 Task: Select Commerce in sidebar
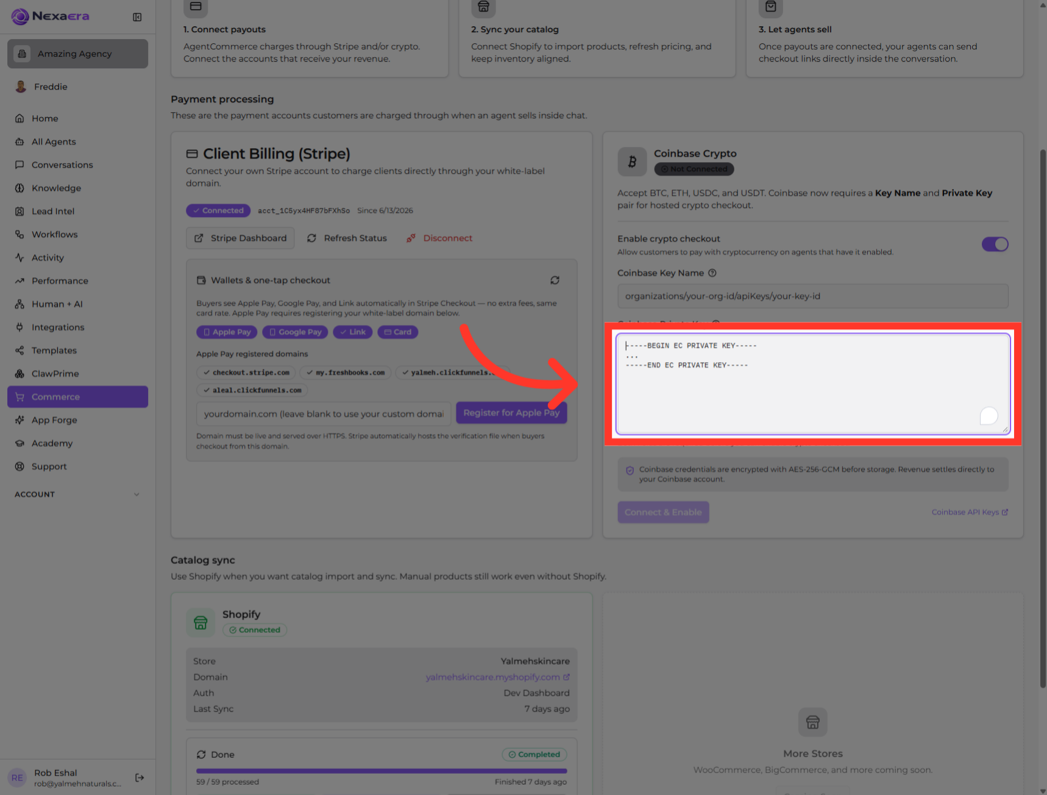coord(77,396)
